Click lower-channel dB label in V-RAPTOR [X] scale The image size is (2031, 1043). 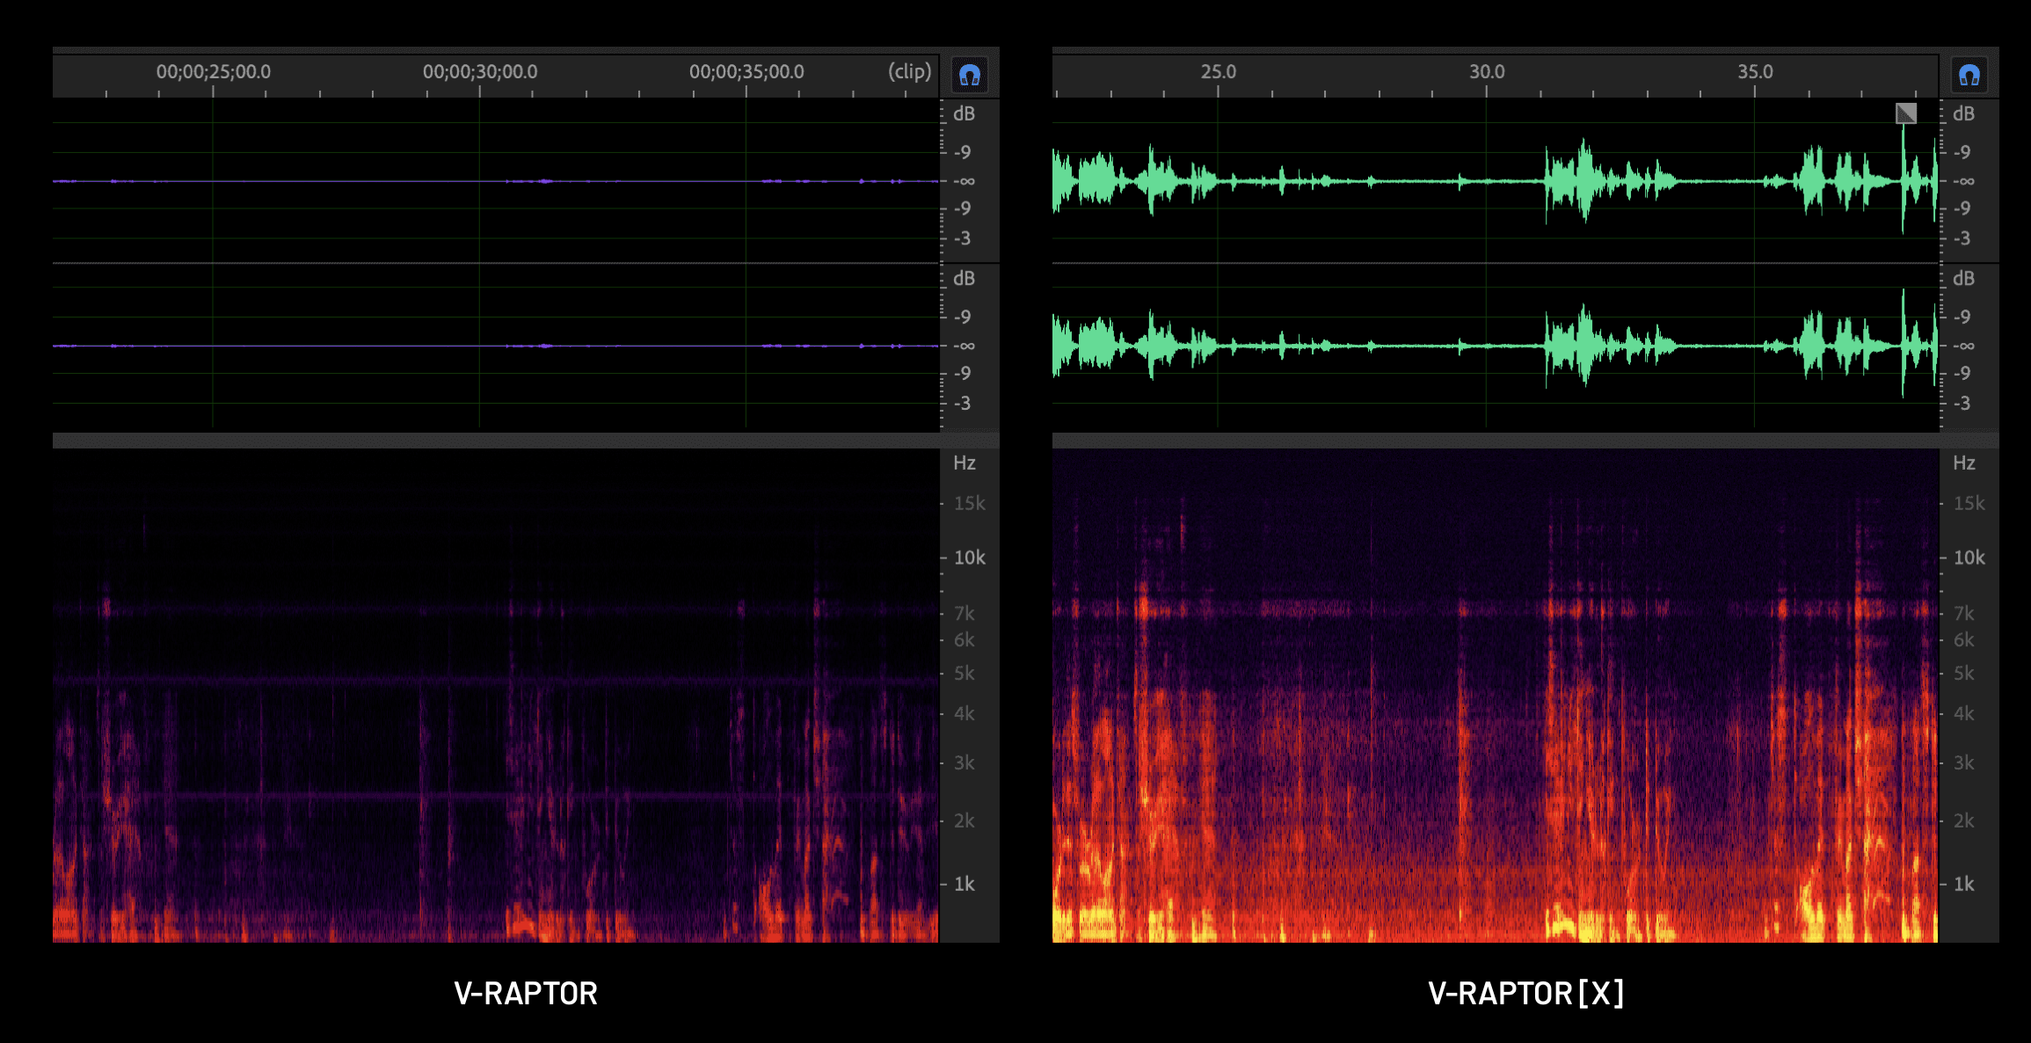(x=1963, y=278)
